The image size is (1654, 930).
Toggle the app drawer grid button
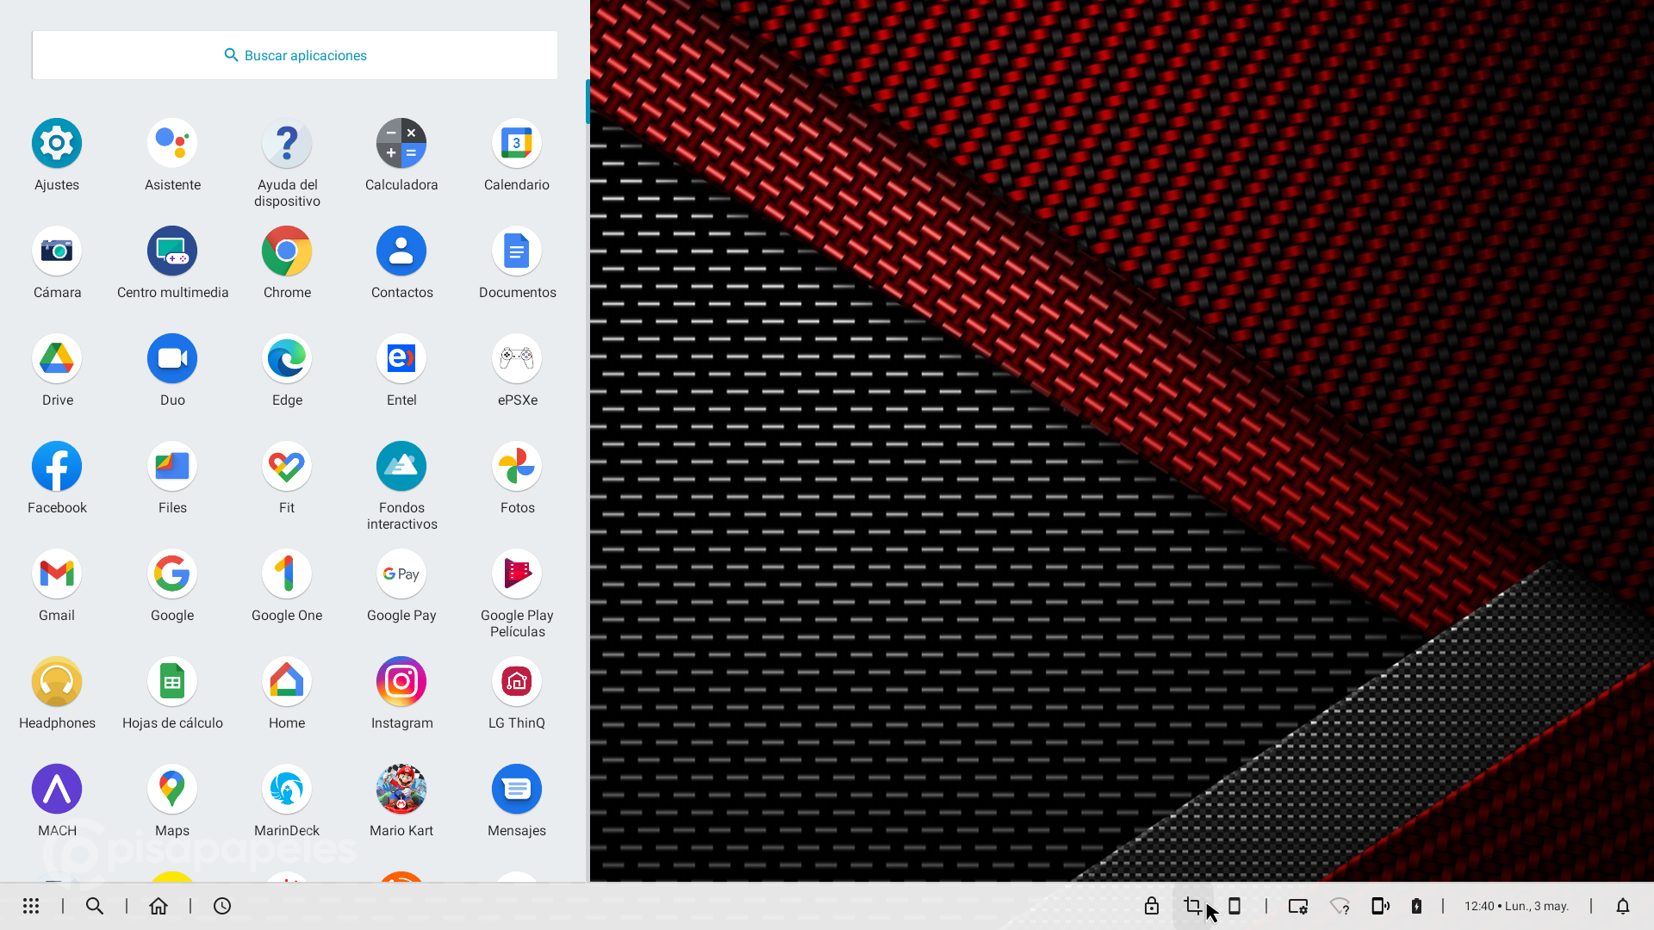(31, 906)
